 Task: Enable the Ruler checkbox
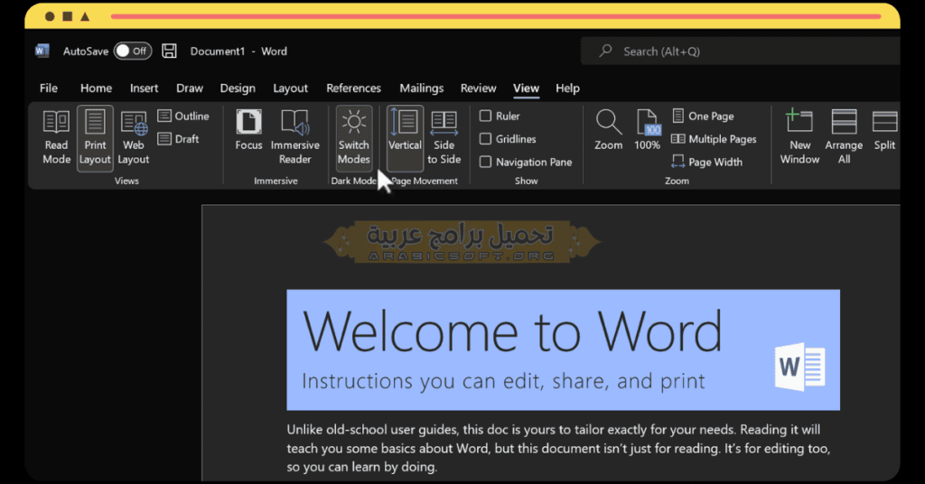tap(485, 116)
